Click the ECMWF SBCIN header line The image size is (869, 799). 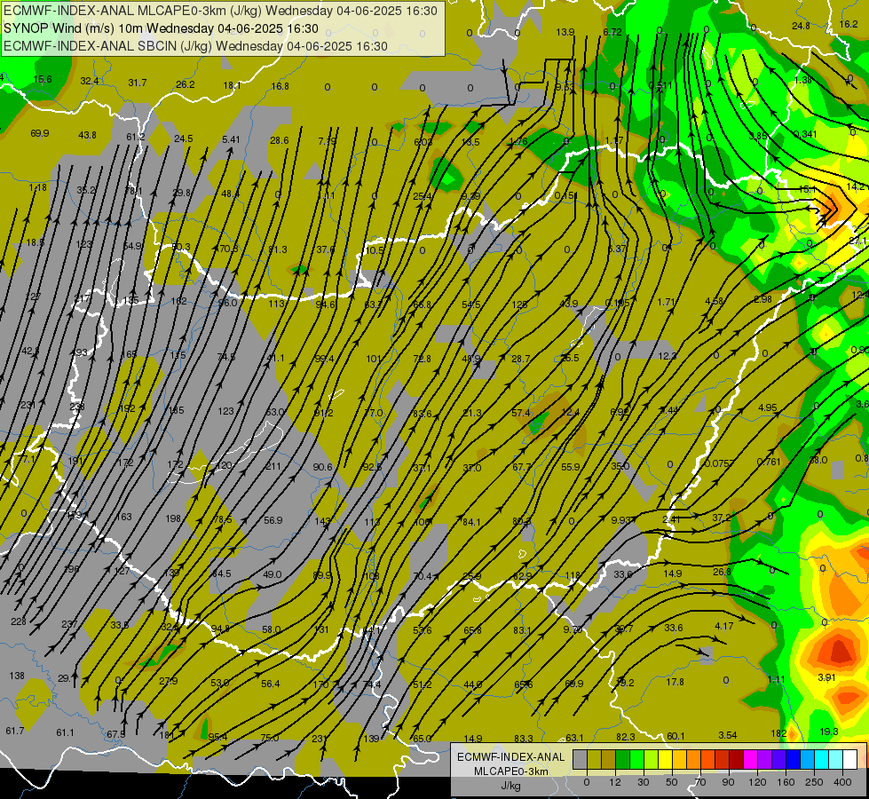195,46
